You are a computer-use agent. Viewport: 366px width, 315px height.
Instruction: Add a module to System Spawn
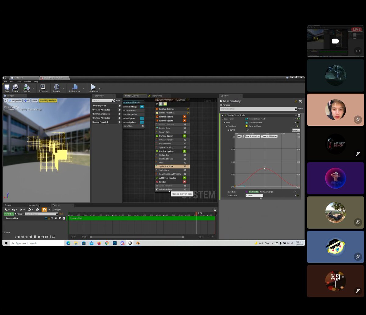pyautogui.click(x=142, y=118)
